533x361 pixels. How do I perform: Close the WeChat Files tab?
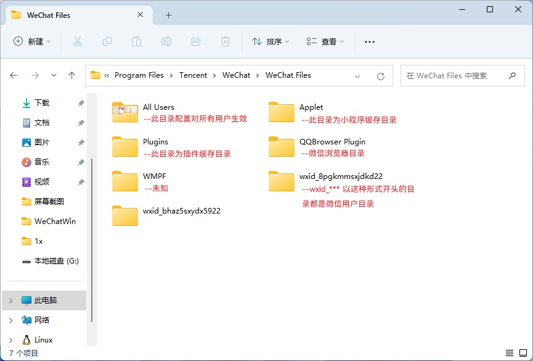point(140,15)
